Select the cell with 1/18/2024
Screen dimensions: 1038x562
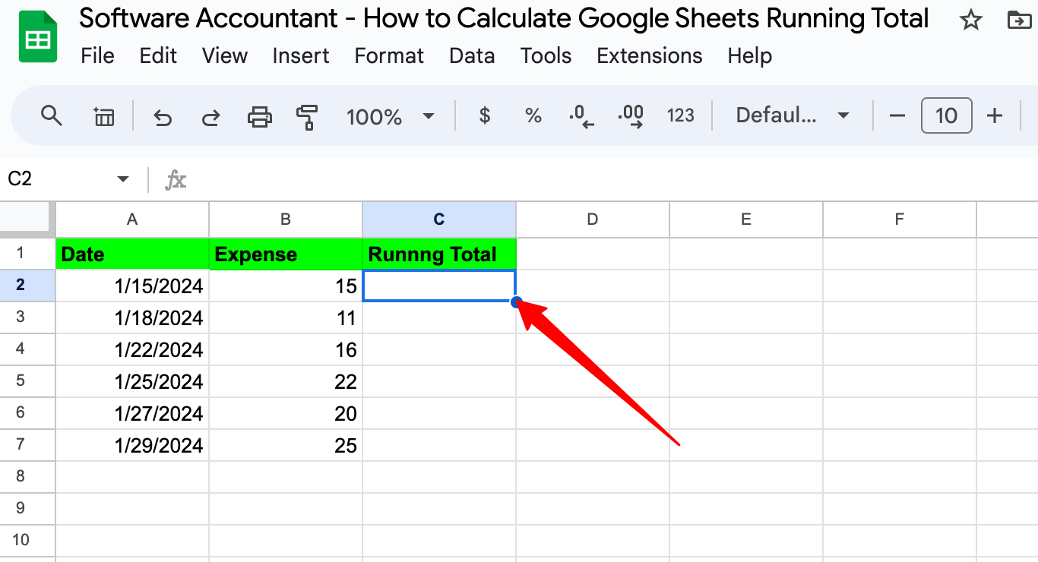click(x=132, y=317)
